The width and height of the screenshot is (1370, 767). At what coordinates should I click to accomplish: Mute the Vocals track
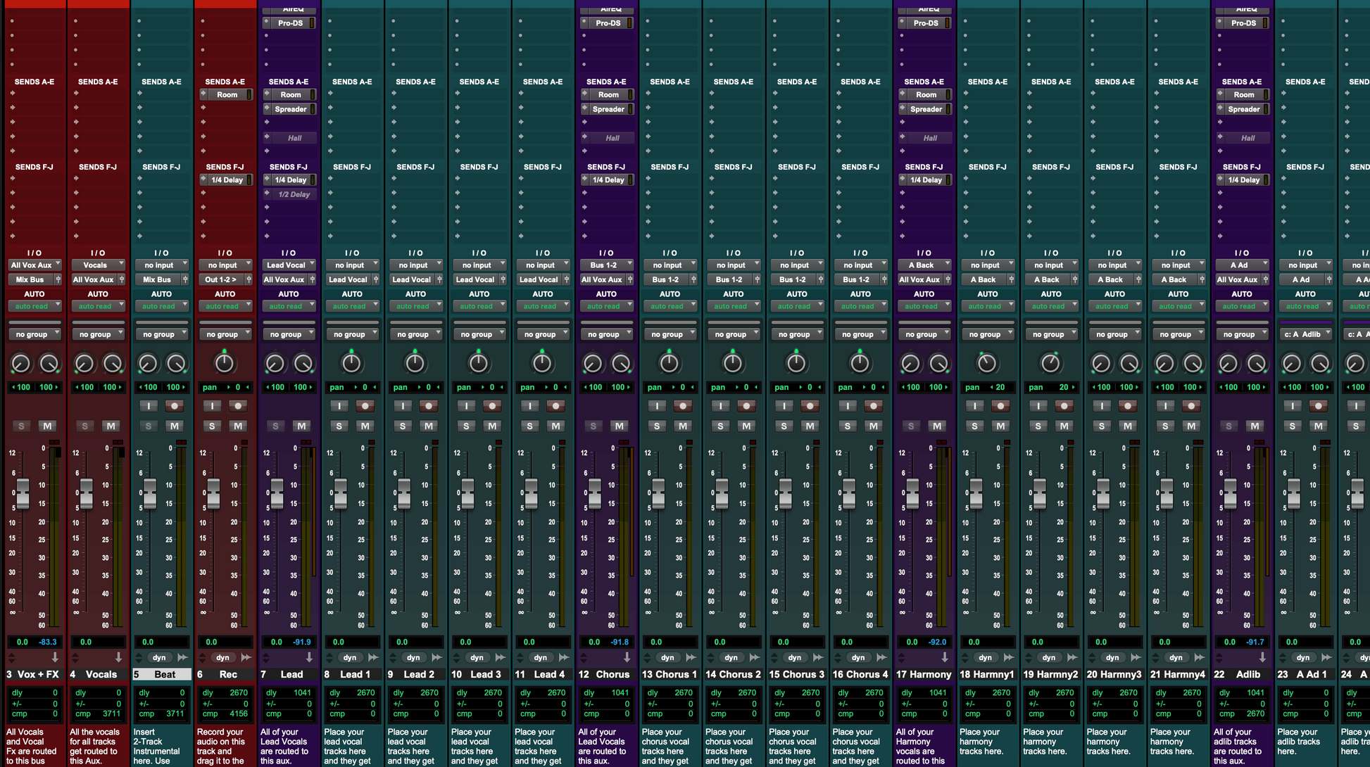[111, 426]
